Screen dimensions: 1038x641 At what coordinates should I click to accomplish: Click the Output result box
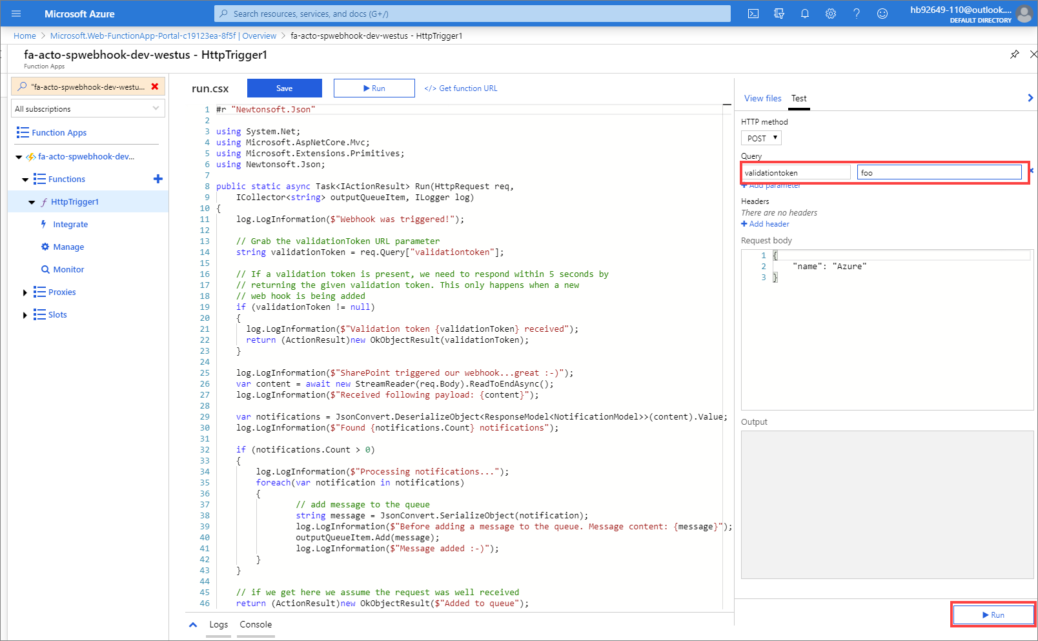(887, 505)
